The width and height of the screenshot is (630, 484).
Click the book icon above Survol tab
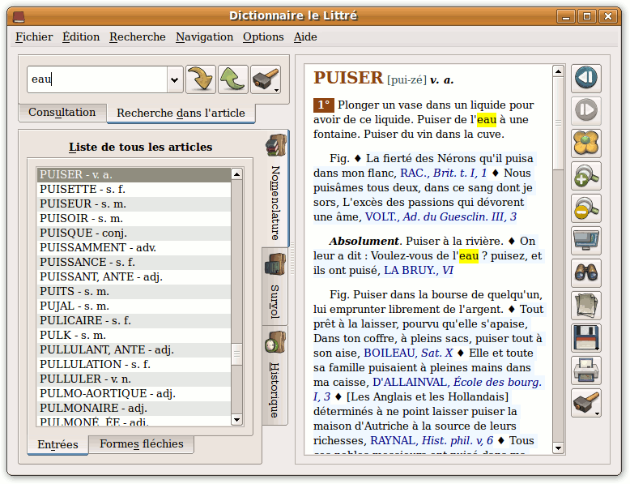[275, 264]
